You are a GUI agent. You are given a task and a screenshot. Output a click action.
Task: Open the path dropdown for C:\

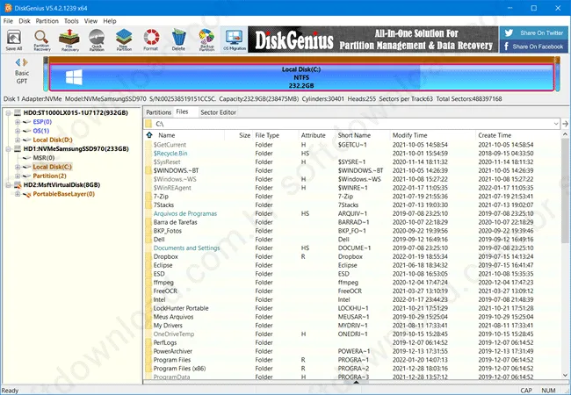tap(556, 124)
